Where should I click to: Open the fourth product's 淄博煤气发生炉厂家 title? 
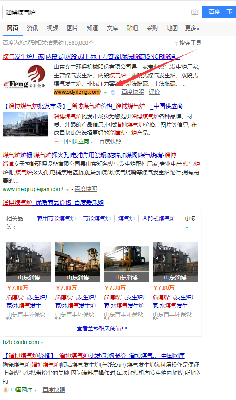pyautogui.click(x=175, y=302)
